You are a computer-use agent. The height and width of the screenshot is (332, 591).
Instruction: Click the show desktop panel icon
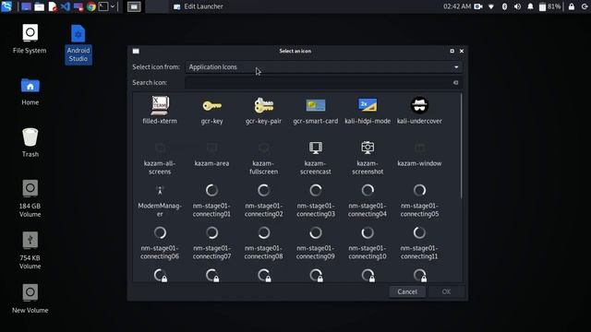point(26,6)
